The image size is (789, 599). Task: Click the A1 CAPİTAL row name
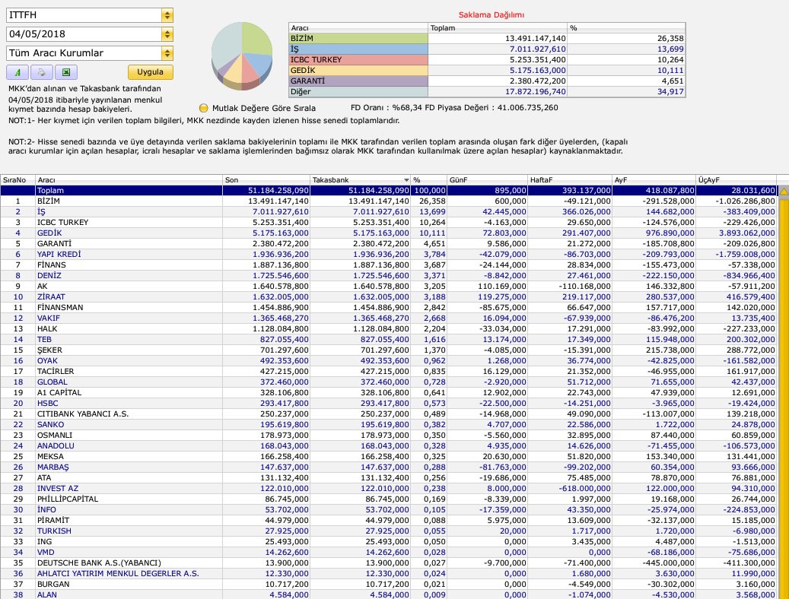pos(59,392)
